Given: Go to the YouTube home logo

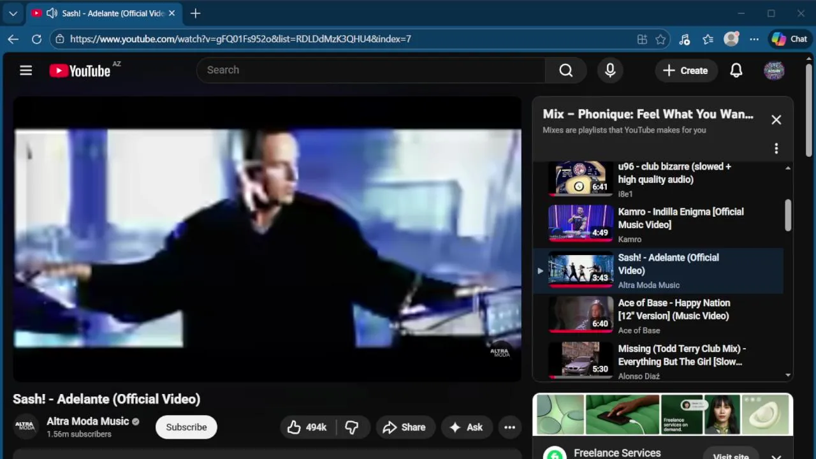Looking at the screenshot, I should coord(80,71).
